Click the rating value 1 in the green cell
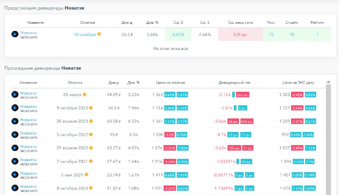This screenshot has height=195, width=339. 317,35
